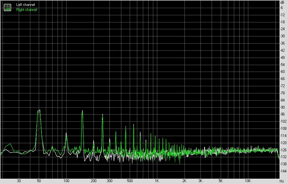Click the "5K" frequency axis label
Screen dimensions: 288x184
[220, 181]
